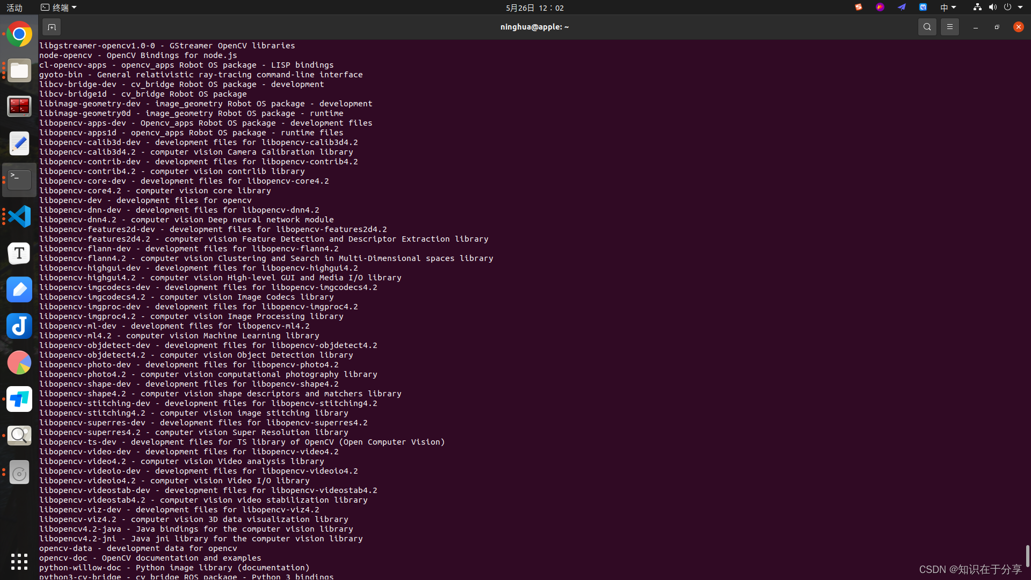Launch the Typora 'T' dock icon
The height and width of the screenshot is (580, 1031).
[19, 253]
